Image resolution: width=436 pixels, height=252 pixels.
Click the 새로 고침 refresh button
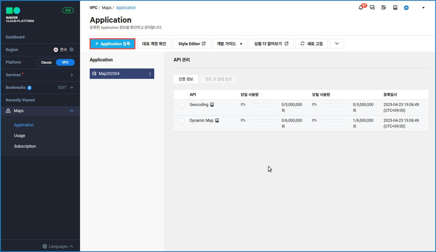click(x=311, y=44)
